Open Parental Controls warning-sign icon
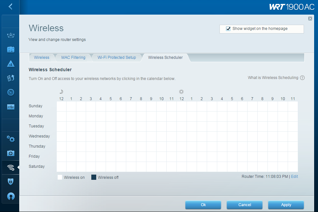 10,64
